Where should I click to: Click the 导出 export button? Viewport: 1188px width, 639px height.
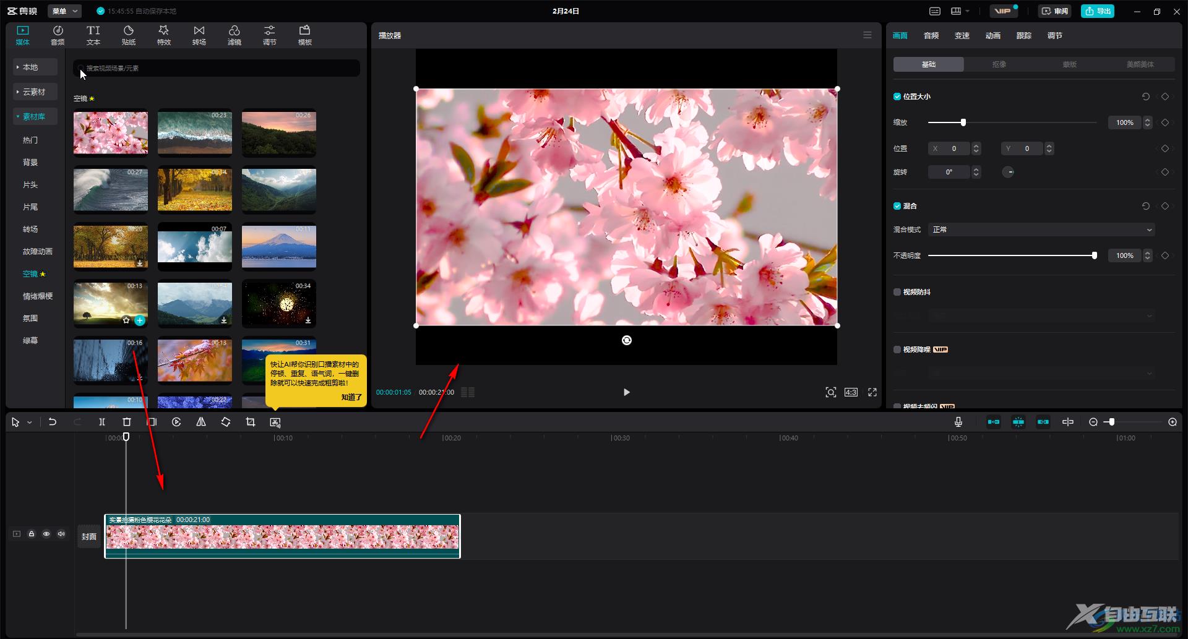click(x=1098, y=11)
